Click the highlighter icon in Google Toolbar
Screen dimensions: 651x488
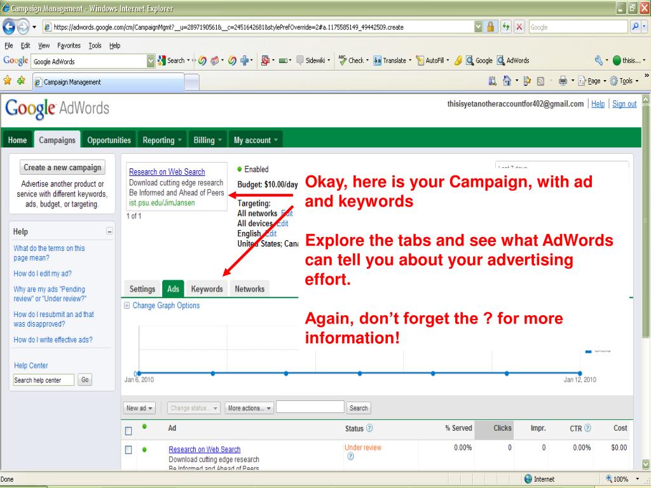coord(458,60)
